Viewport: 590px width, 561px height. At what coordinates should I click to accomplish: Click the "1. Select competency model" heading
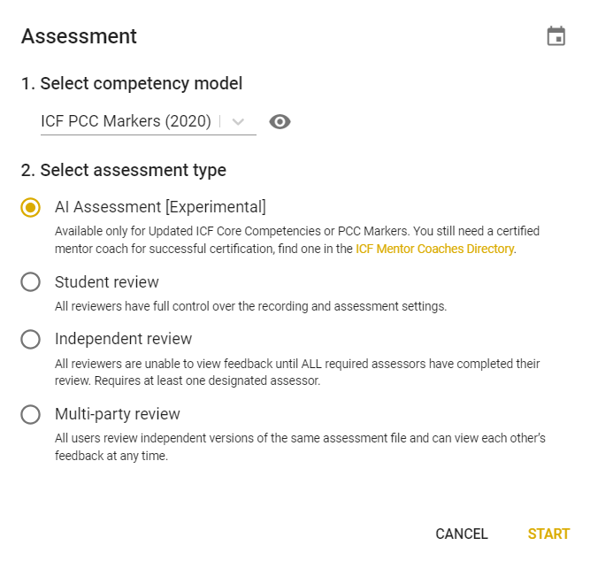pyautogui.click(x=132, y=84)
